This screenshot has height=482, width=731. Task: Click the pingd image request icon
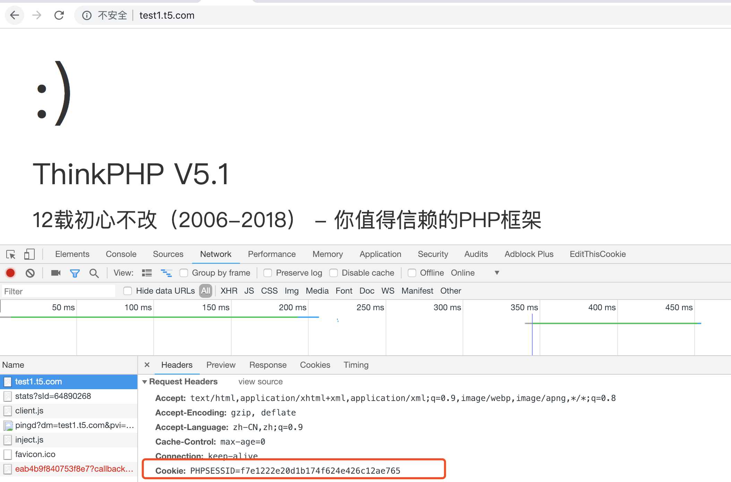(8, 426)
